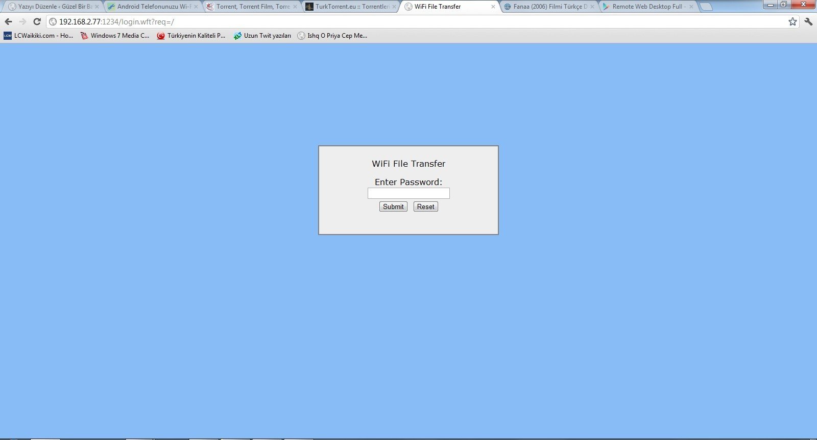
Task: Click the browser back arrow
Action: tap(8, 21)
